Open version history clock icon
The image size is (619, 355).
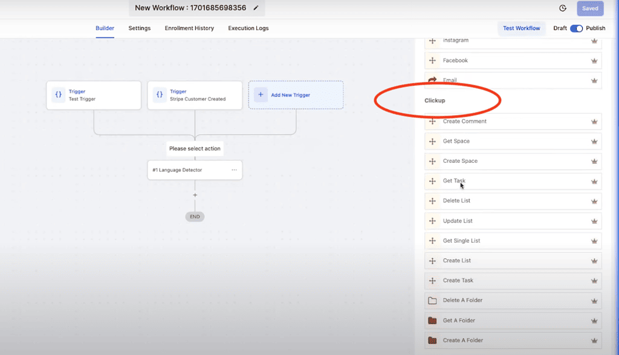[562, 8]
